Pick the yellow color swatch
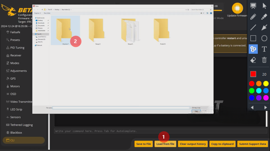Viewport: 270px width, 151px height. pos(266,84)
